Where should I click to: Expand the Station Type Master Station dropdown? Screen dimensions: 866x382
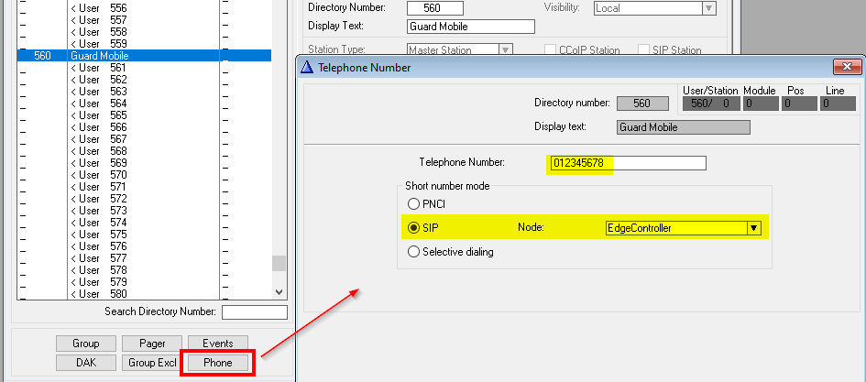click(x=506, y=49)
